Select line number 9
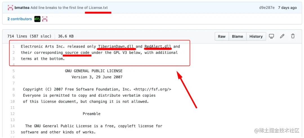 [x=14, y=95]
